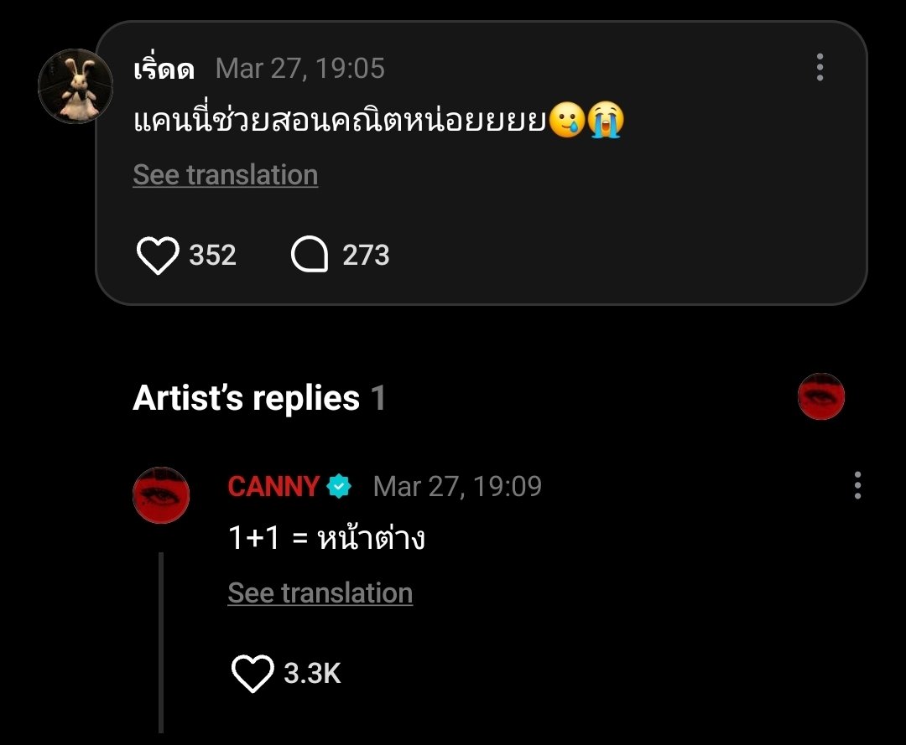The width and height of the screenshot is (906, 745).
Task: Like CANNY's reply with the heart
Action: tap(253, 674)
